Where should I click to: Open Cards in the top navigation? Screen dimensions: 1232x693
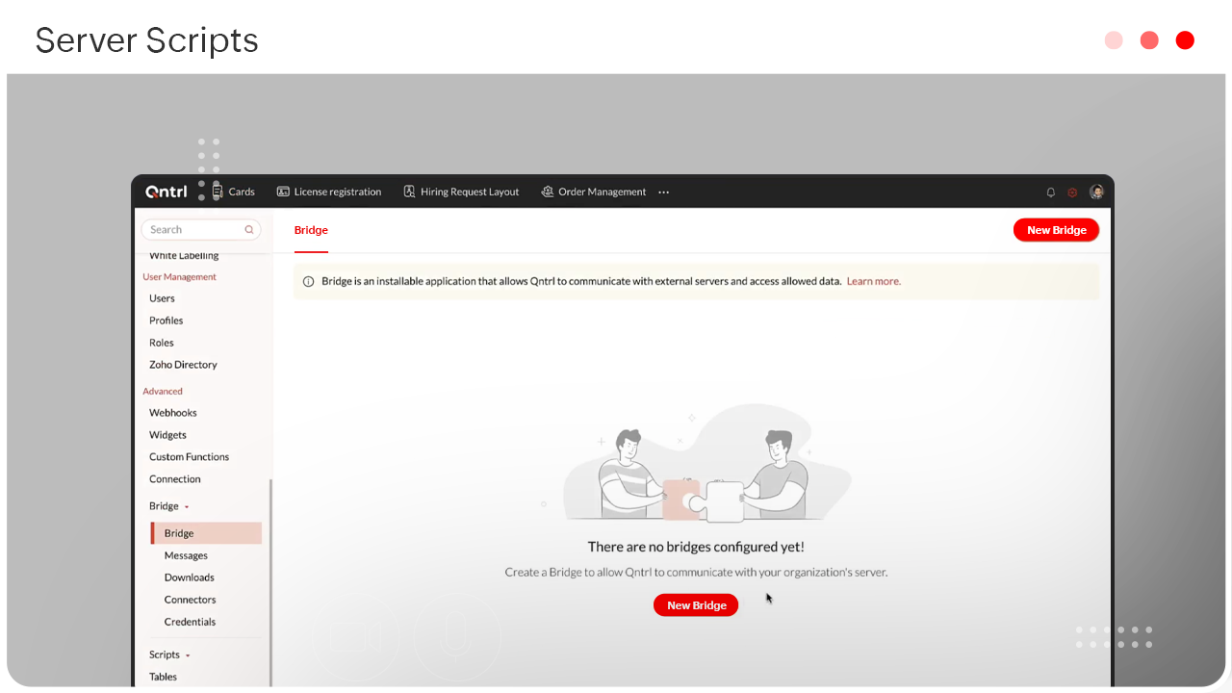point(233,192)
